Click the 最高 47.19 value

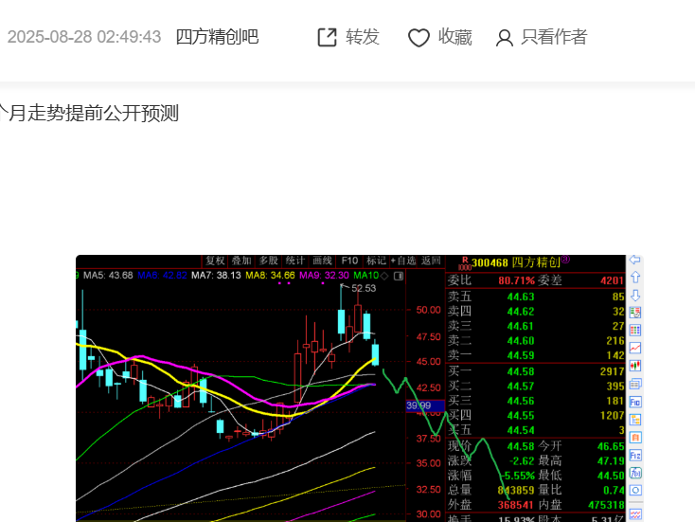[x=611, y=460]
